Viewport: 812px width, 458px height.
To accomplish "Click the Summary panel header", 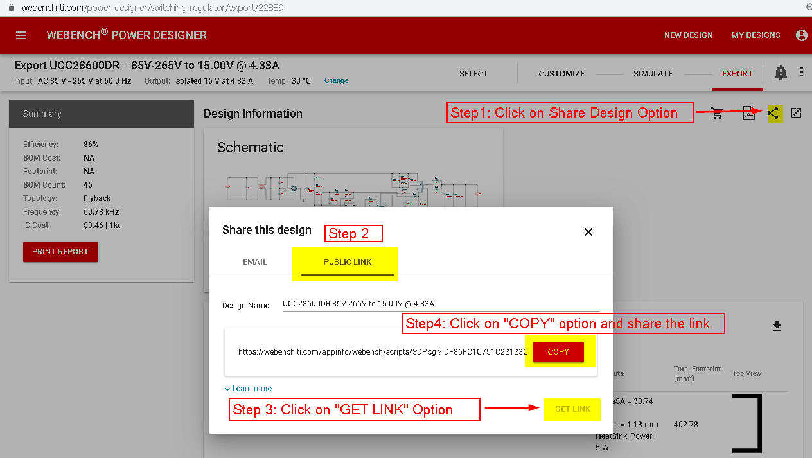I will (x=101, y=114).
